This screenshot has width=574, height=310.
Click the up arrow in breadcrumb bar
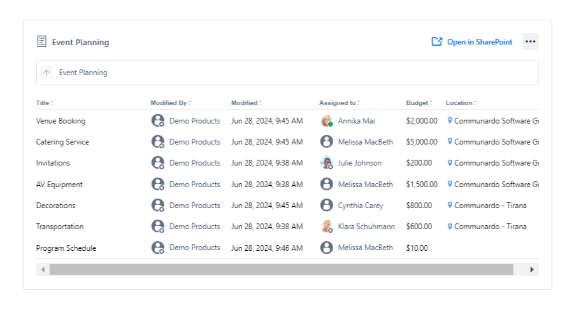click(47, 73)
